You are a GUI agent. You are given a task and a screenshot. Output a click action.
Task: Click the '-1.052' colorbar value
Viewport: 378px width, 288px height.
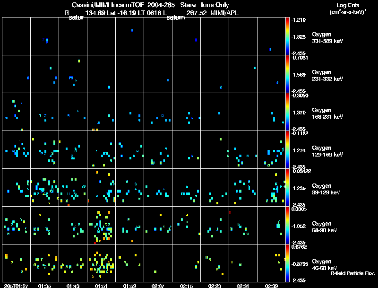coord(299,226)
